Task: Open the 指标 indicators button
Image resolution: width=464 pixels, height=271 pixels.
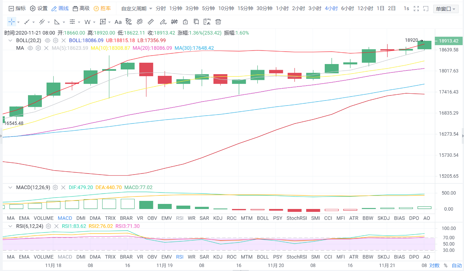Action: pos(17,8)
